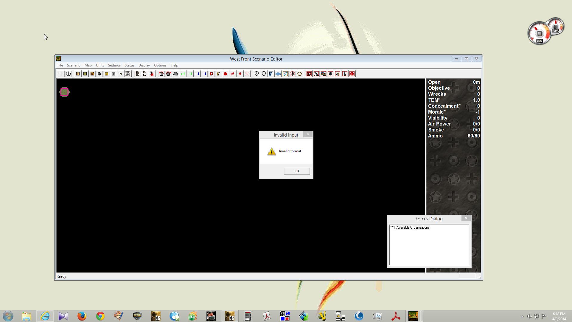The height and width of the screenshot is (322, 572).
Task: Open the Display menu
Action: (144, 65)
